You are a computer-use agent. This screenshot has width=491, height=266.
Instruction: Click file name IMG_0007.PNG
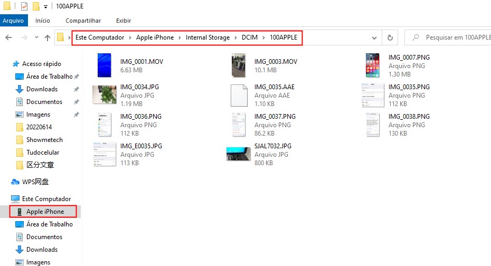(x=409, y=58)
